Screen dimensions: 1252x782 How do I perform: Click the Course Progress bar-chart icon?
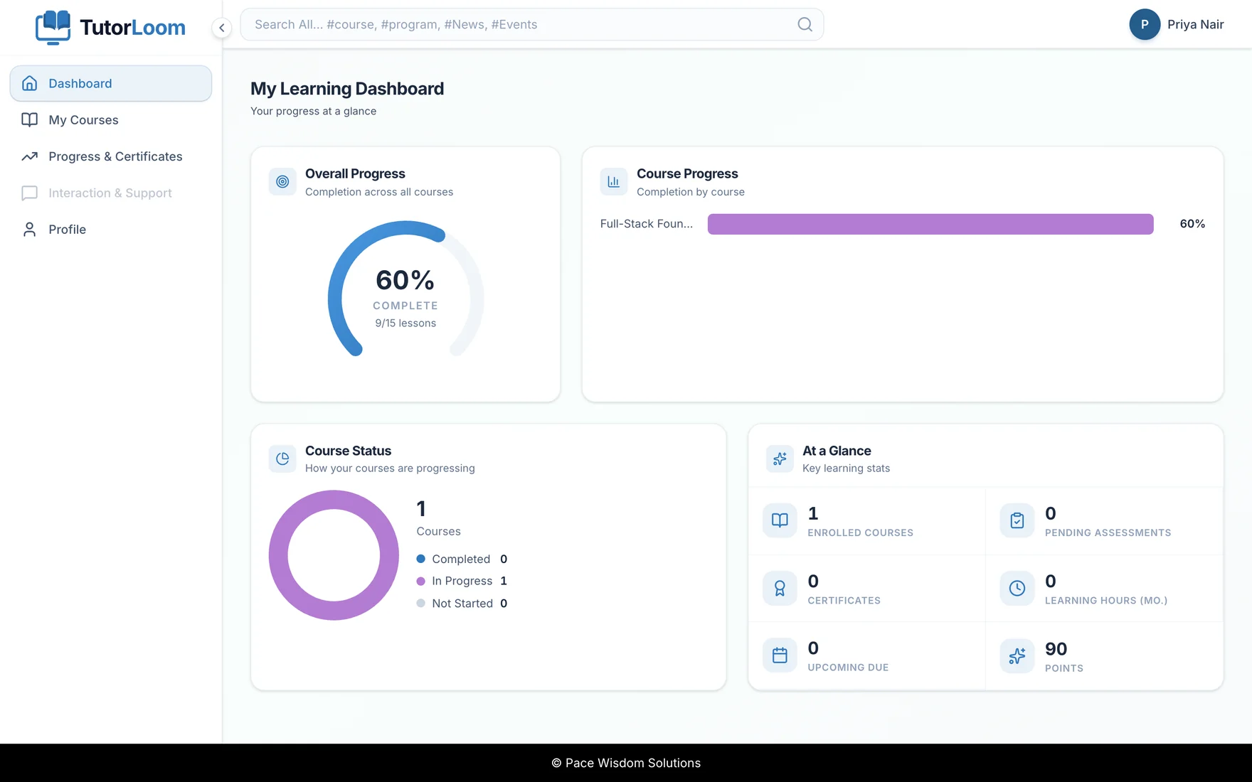coord(614,181)
